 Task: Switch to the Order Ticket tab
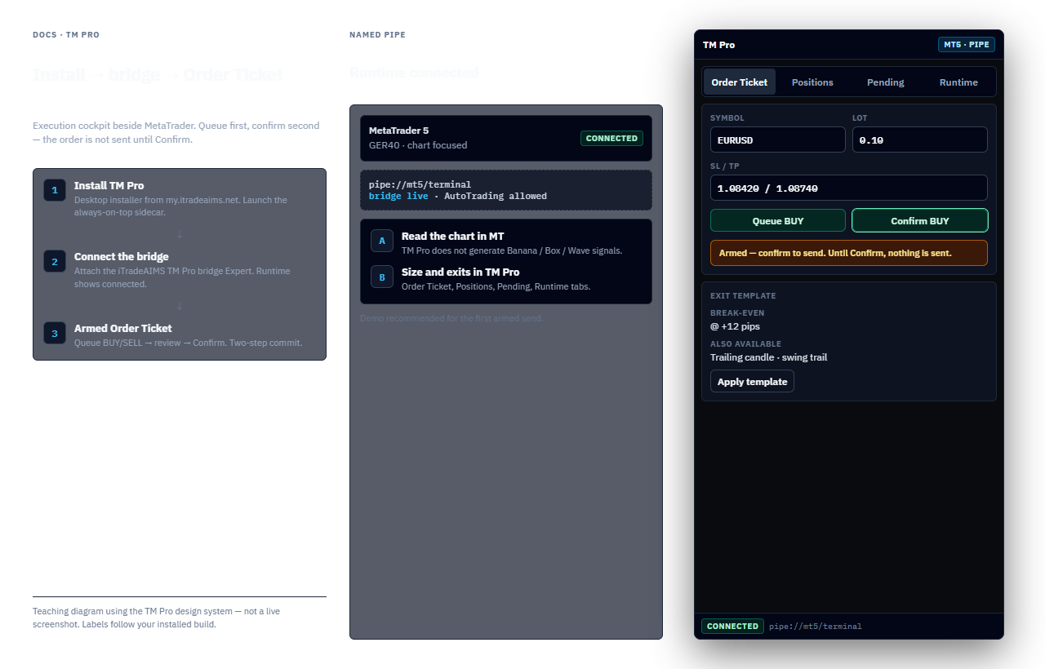[740, 82]
